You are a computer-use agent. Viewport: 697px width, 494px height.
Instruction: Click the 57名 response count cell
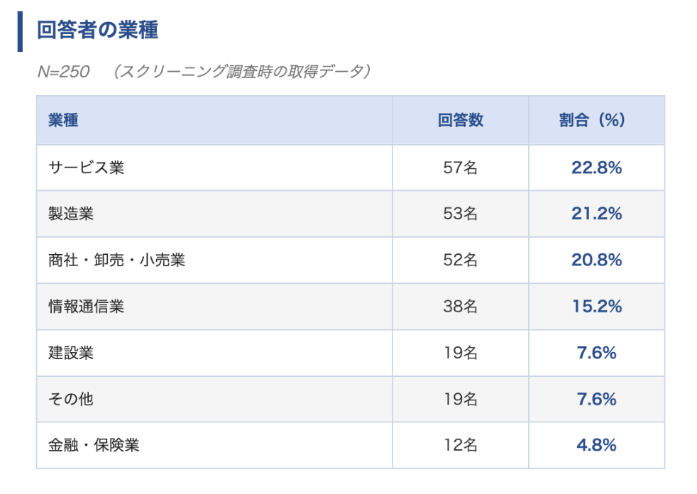(x=460, y=168)
